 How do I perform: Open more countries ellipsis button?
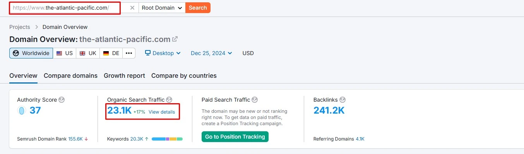pyautogui.click(x=129, y=53)
